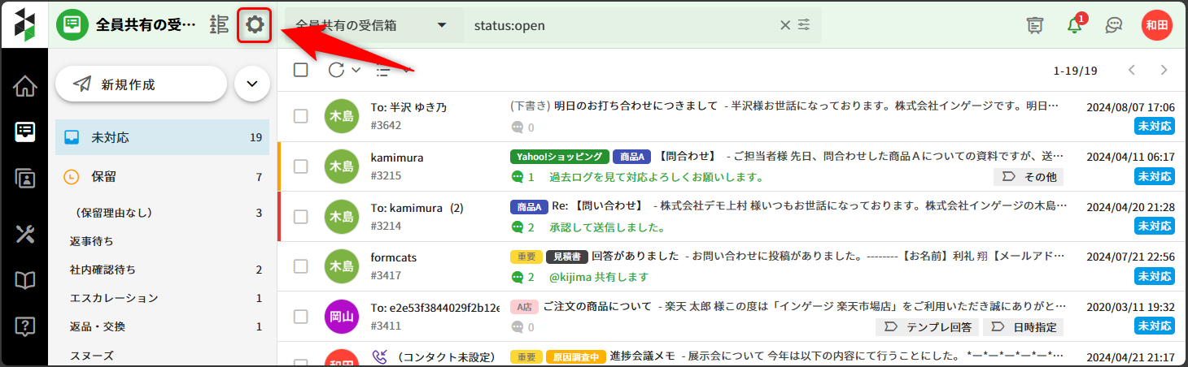Click the その他 label tag
The width and height of the screenshot is (1188, 367).
point(1029,176)
